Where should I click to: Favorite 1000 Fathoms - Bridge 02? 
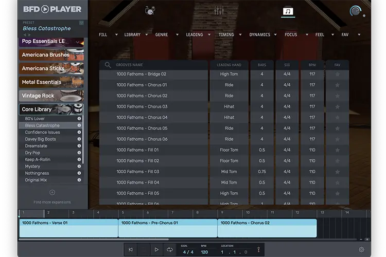(337, 74)
